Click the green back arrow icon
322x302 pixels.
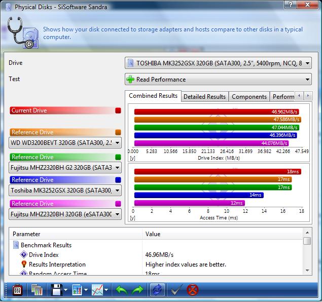[122, 290]
